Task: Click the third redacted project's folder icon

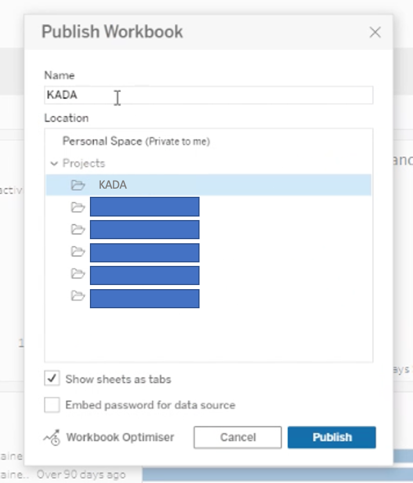Action: pyautogui.click(x=78, y=252)
